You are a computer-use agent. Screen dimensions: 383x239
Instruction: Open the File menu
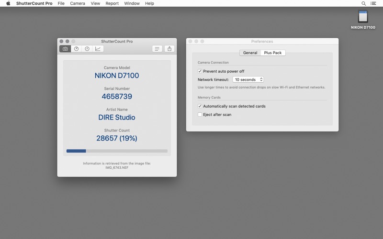(x=61, y=3)
